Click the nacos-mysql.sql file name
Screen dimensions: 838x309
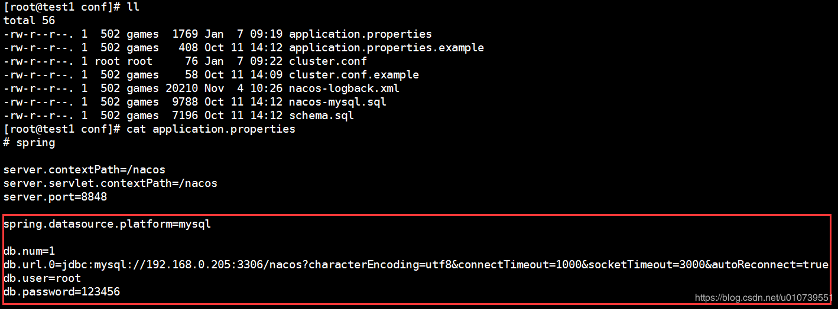click(x=337, y=102)
